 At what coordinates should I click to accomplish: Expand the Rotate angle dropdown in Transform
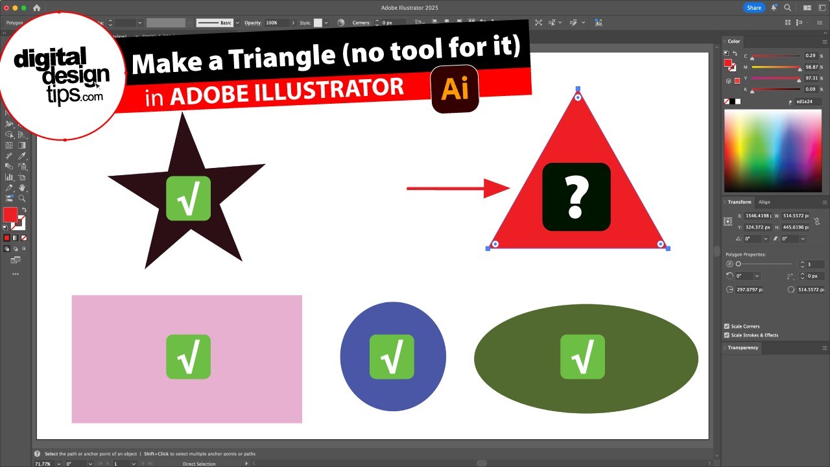(766, 239)
